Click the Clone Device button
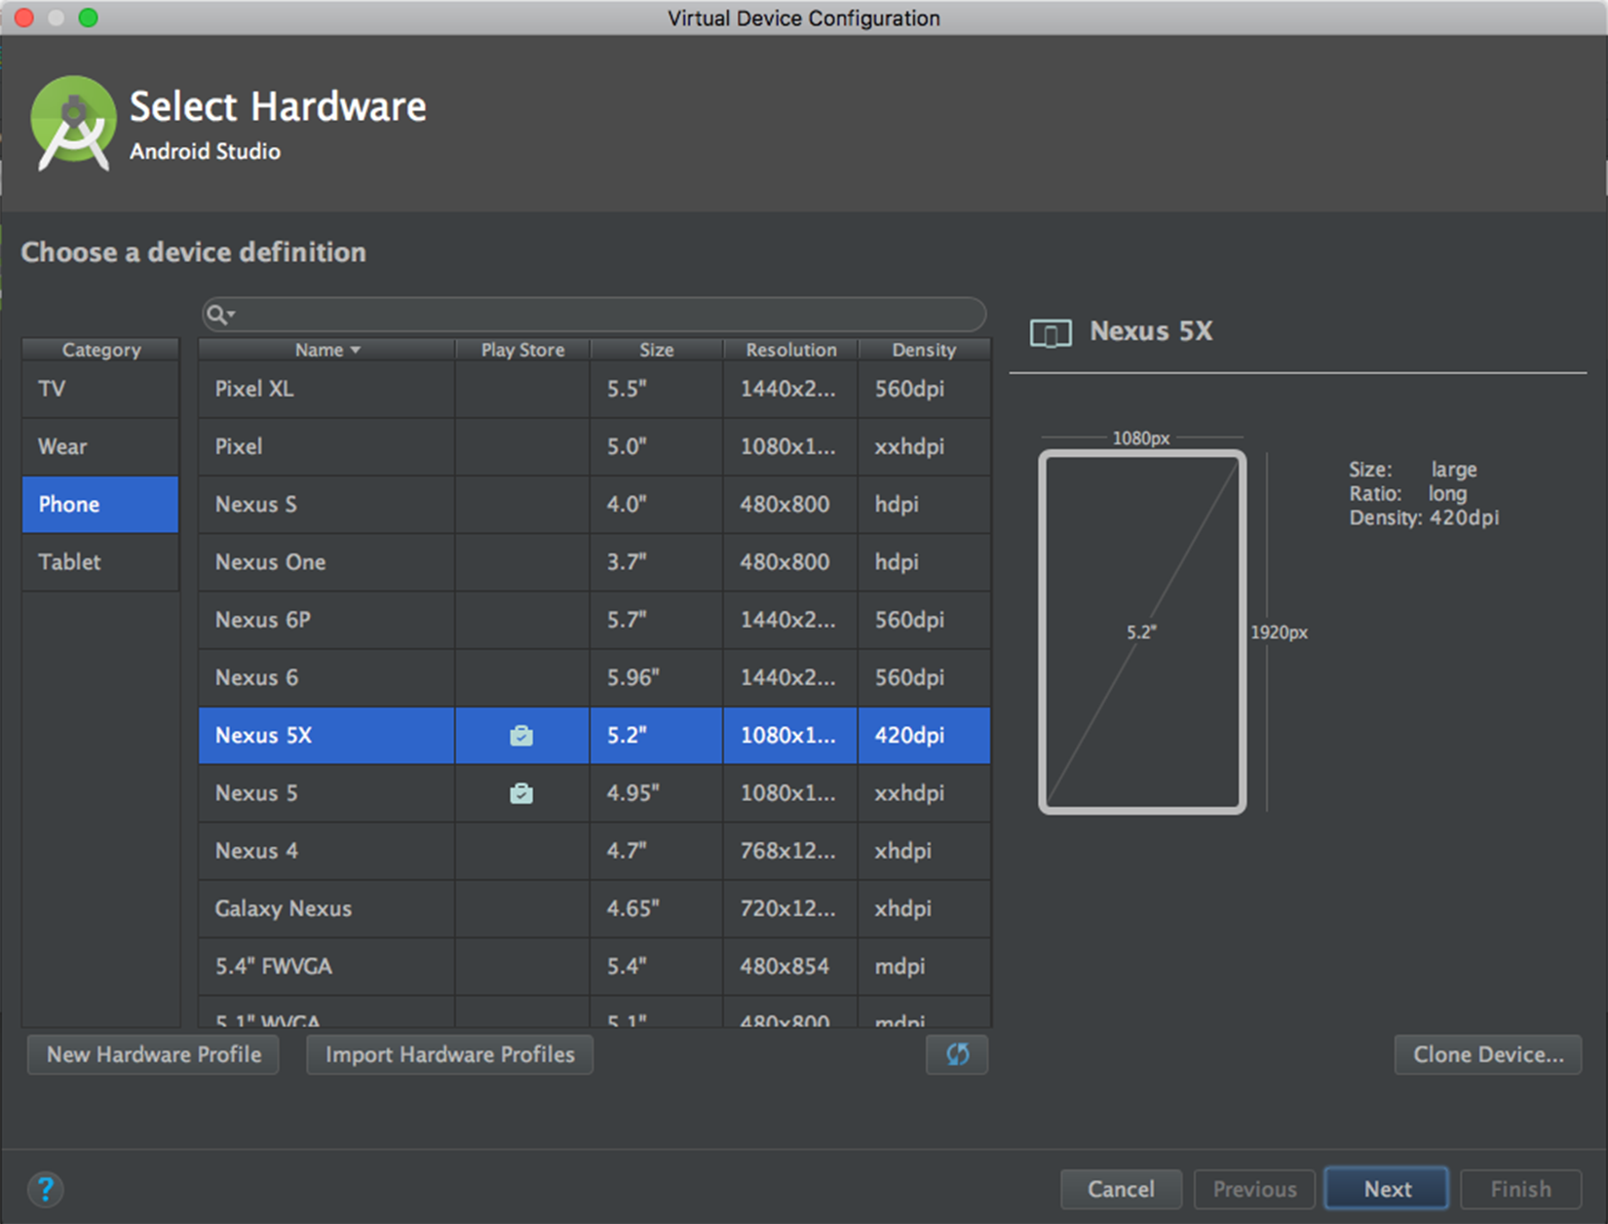Screen dimensions: 1608x1224 [x=1488, y=1054]
